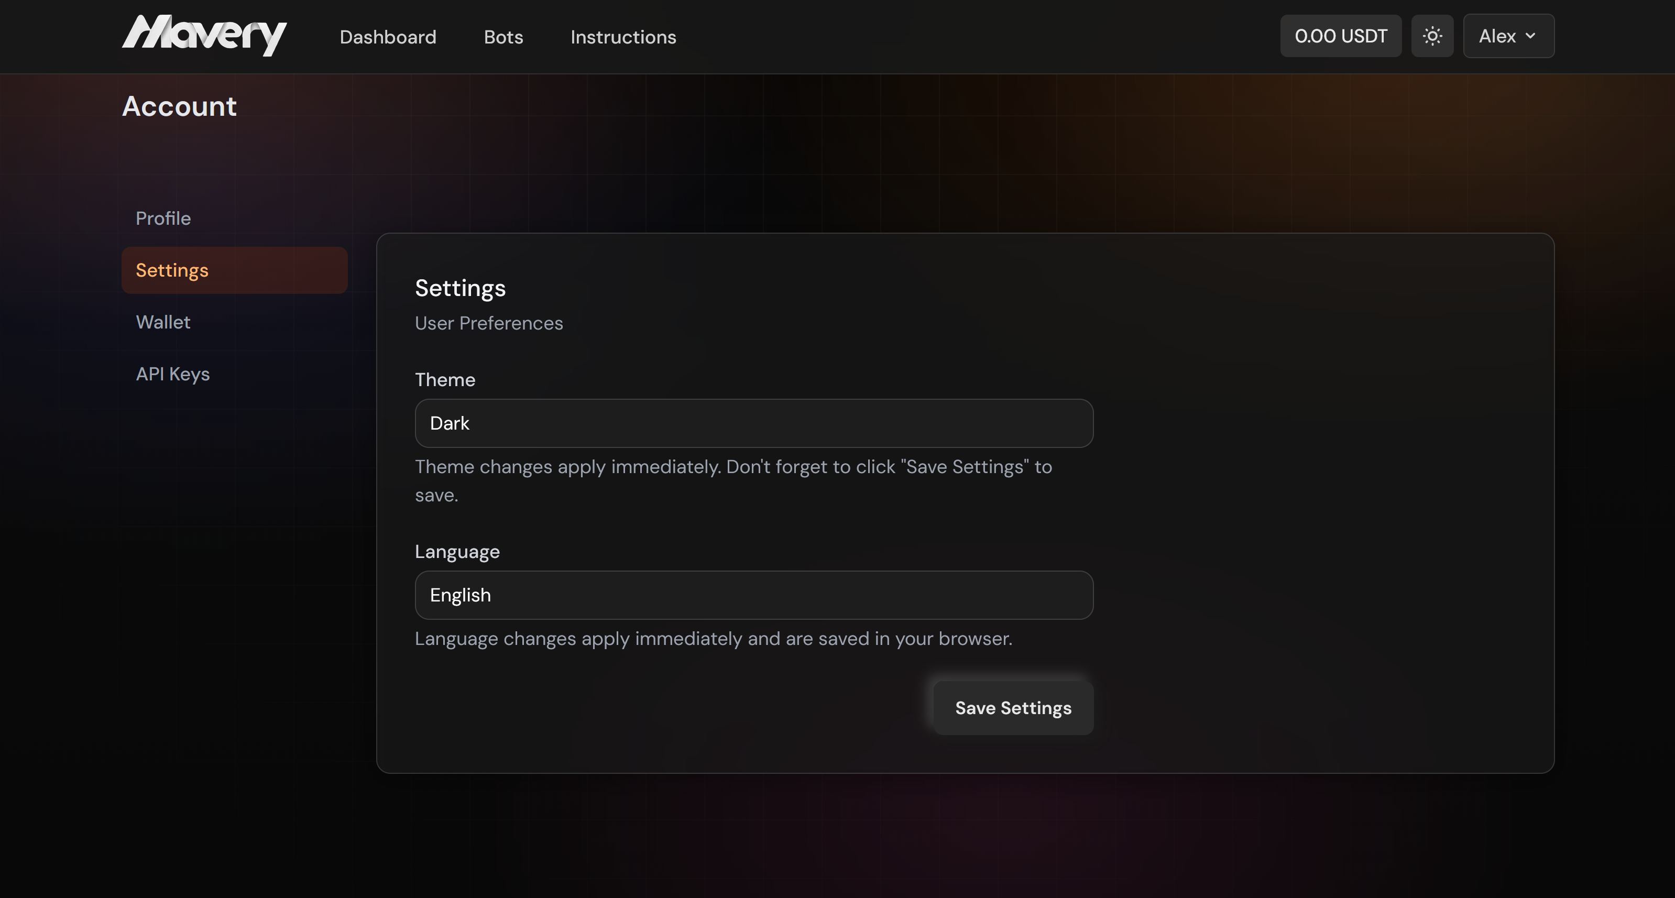Open the Bots page
The height and width of the screenshot is (898, 1675).
coord(503,37)
